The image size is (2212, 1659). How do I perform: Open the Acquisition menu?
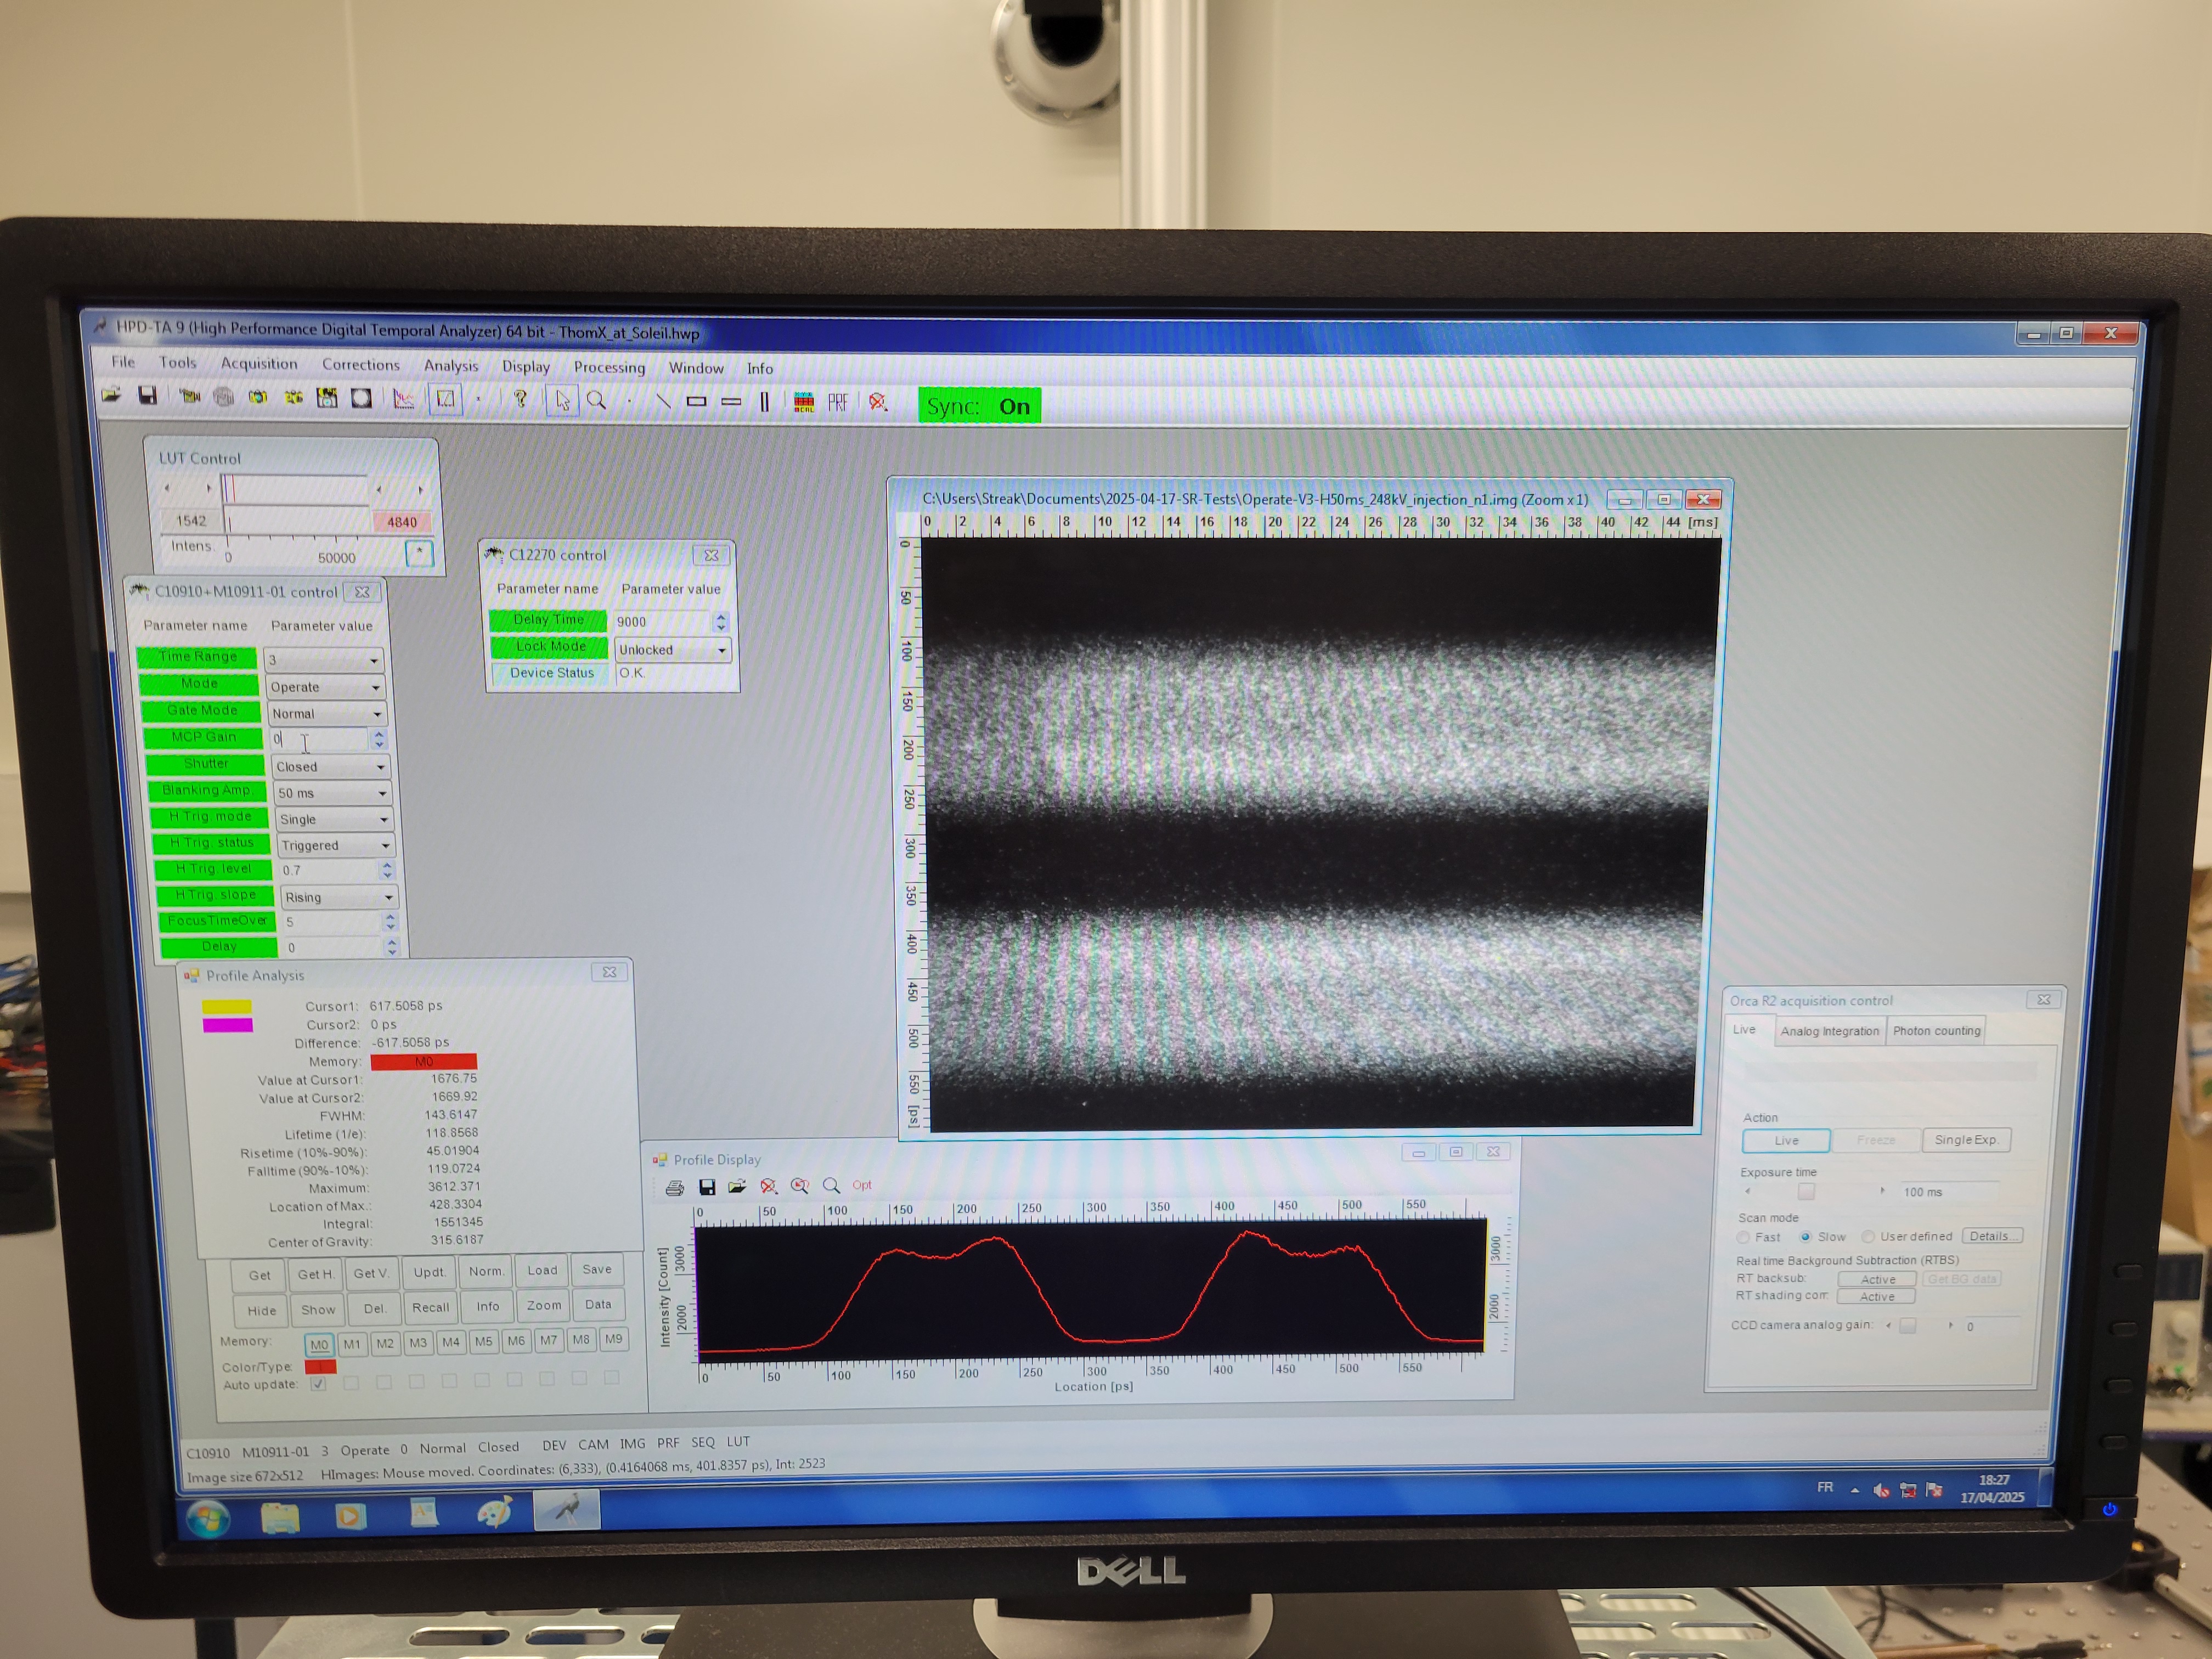259,363
